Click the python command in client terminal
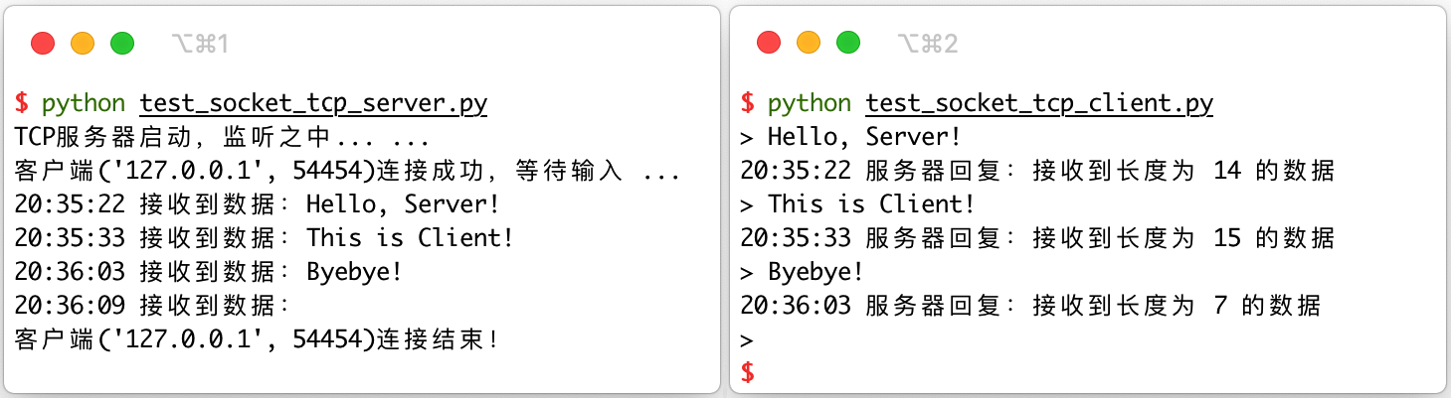Screen dimensions: 1451x398 tap(810, 103)
